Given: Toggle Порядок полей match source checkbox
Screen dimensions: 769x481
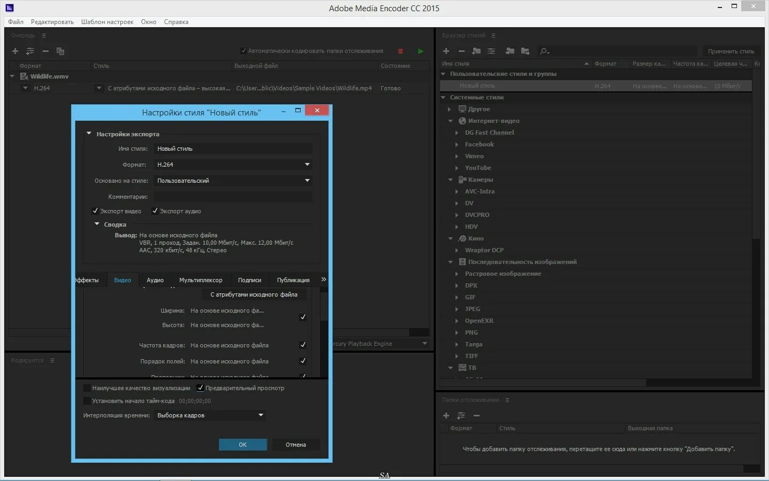Looking at the screenshot, I should point(303,361).
